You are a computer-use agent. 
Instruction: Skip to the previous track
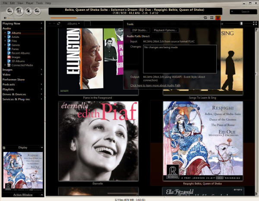[x=10, y=11]
